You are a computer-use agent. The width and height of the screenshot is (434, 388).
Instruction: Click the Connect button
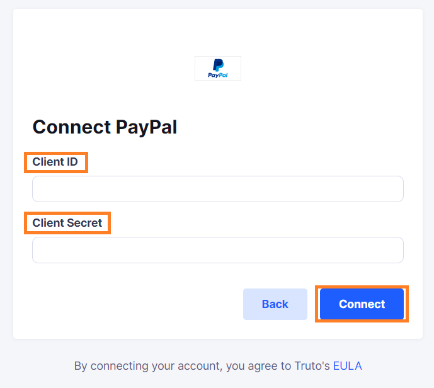tap(362, 304)
